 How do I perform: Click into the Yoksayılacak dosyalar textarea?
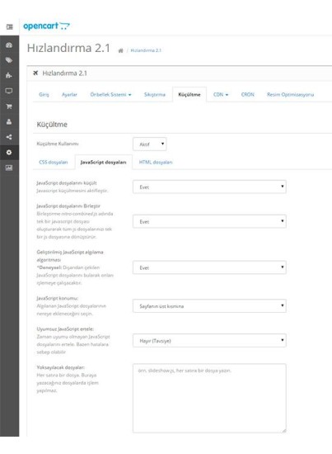[209, 398]
